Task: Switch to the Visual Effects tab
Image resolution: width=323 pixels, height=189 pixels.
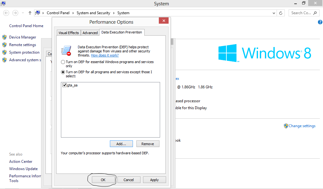Action: tap(69, 33)
